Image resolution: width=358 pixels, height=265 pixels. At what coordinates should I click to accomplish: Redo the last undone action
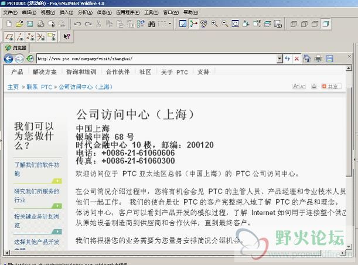point(88,24)
